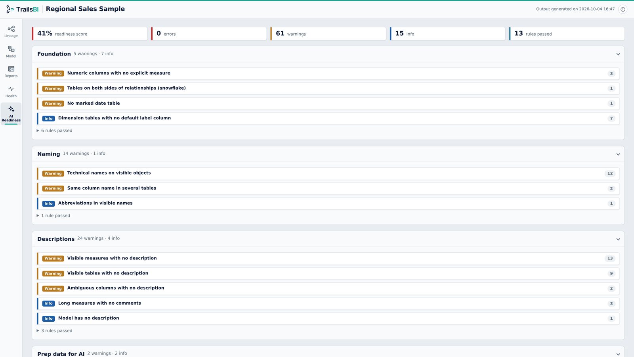Screen dimensions: 634x357
Task: Open the Lineage view in sidebar
Action: (x=11, y=32)
